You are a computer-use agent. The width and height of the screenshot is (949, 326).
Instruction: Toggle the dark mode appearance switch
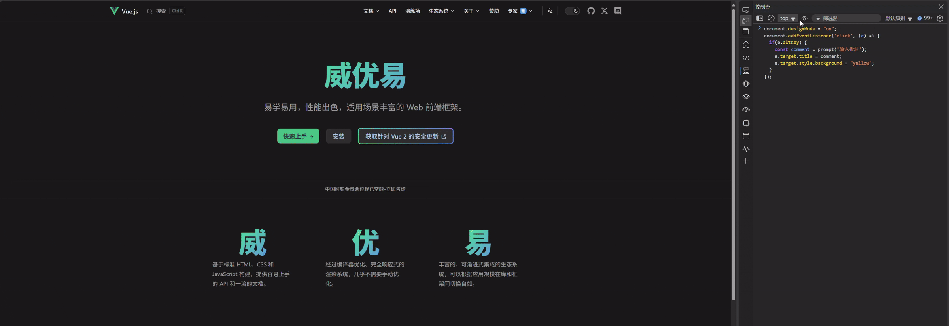pyautogui.click(x=572, y=11)
